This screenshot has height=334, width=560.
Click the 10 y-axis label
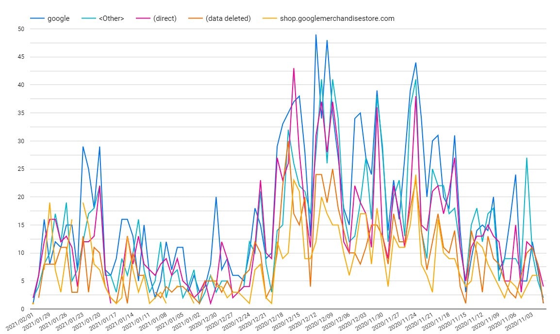[x=21, y=253]
